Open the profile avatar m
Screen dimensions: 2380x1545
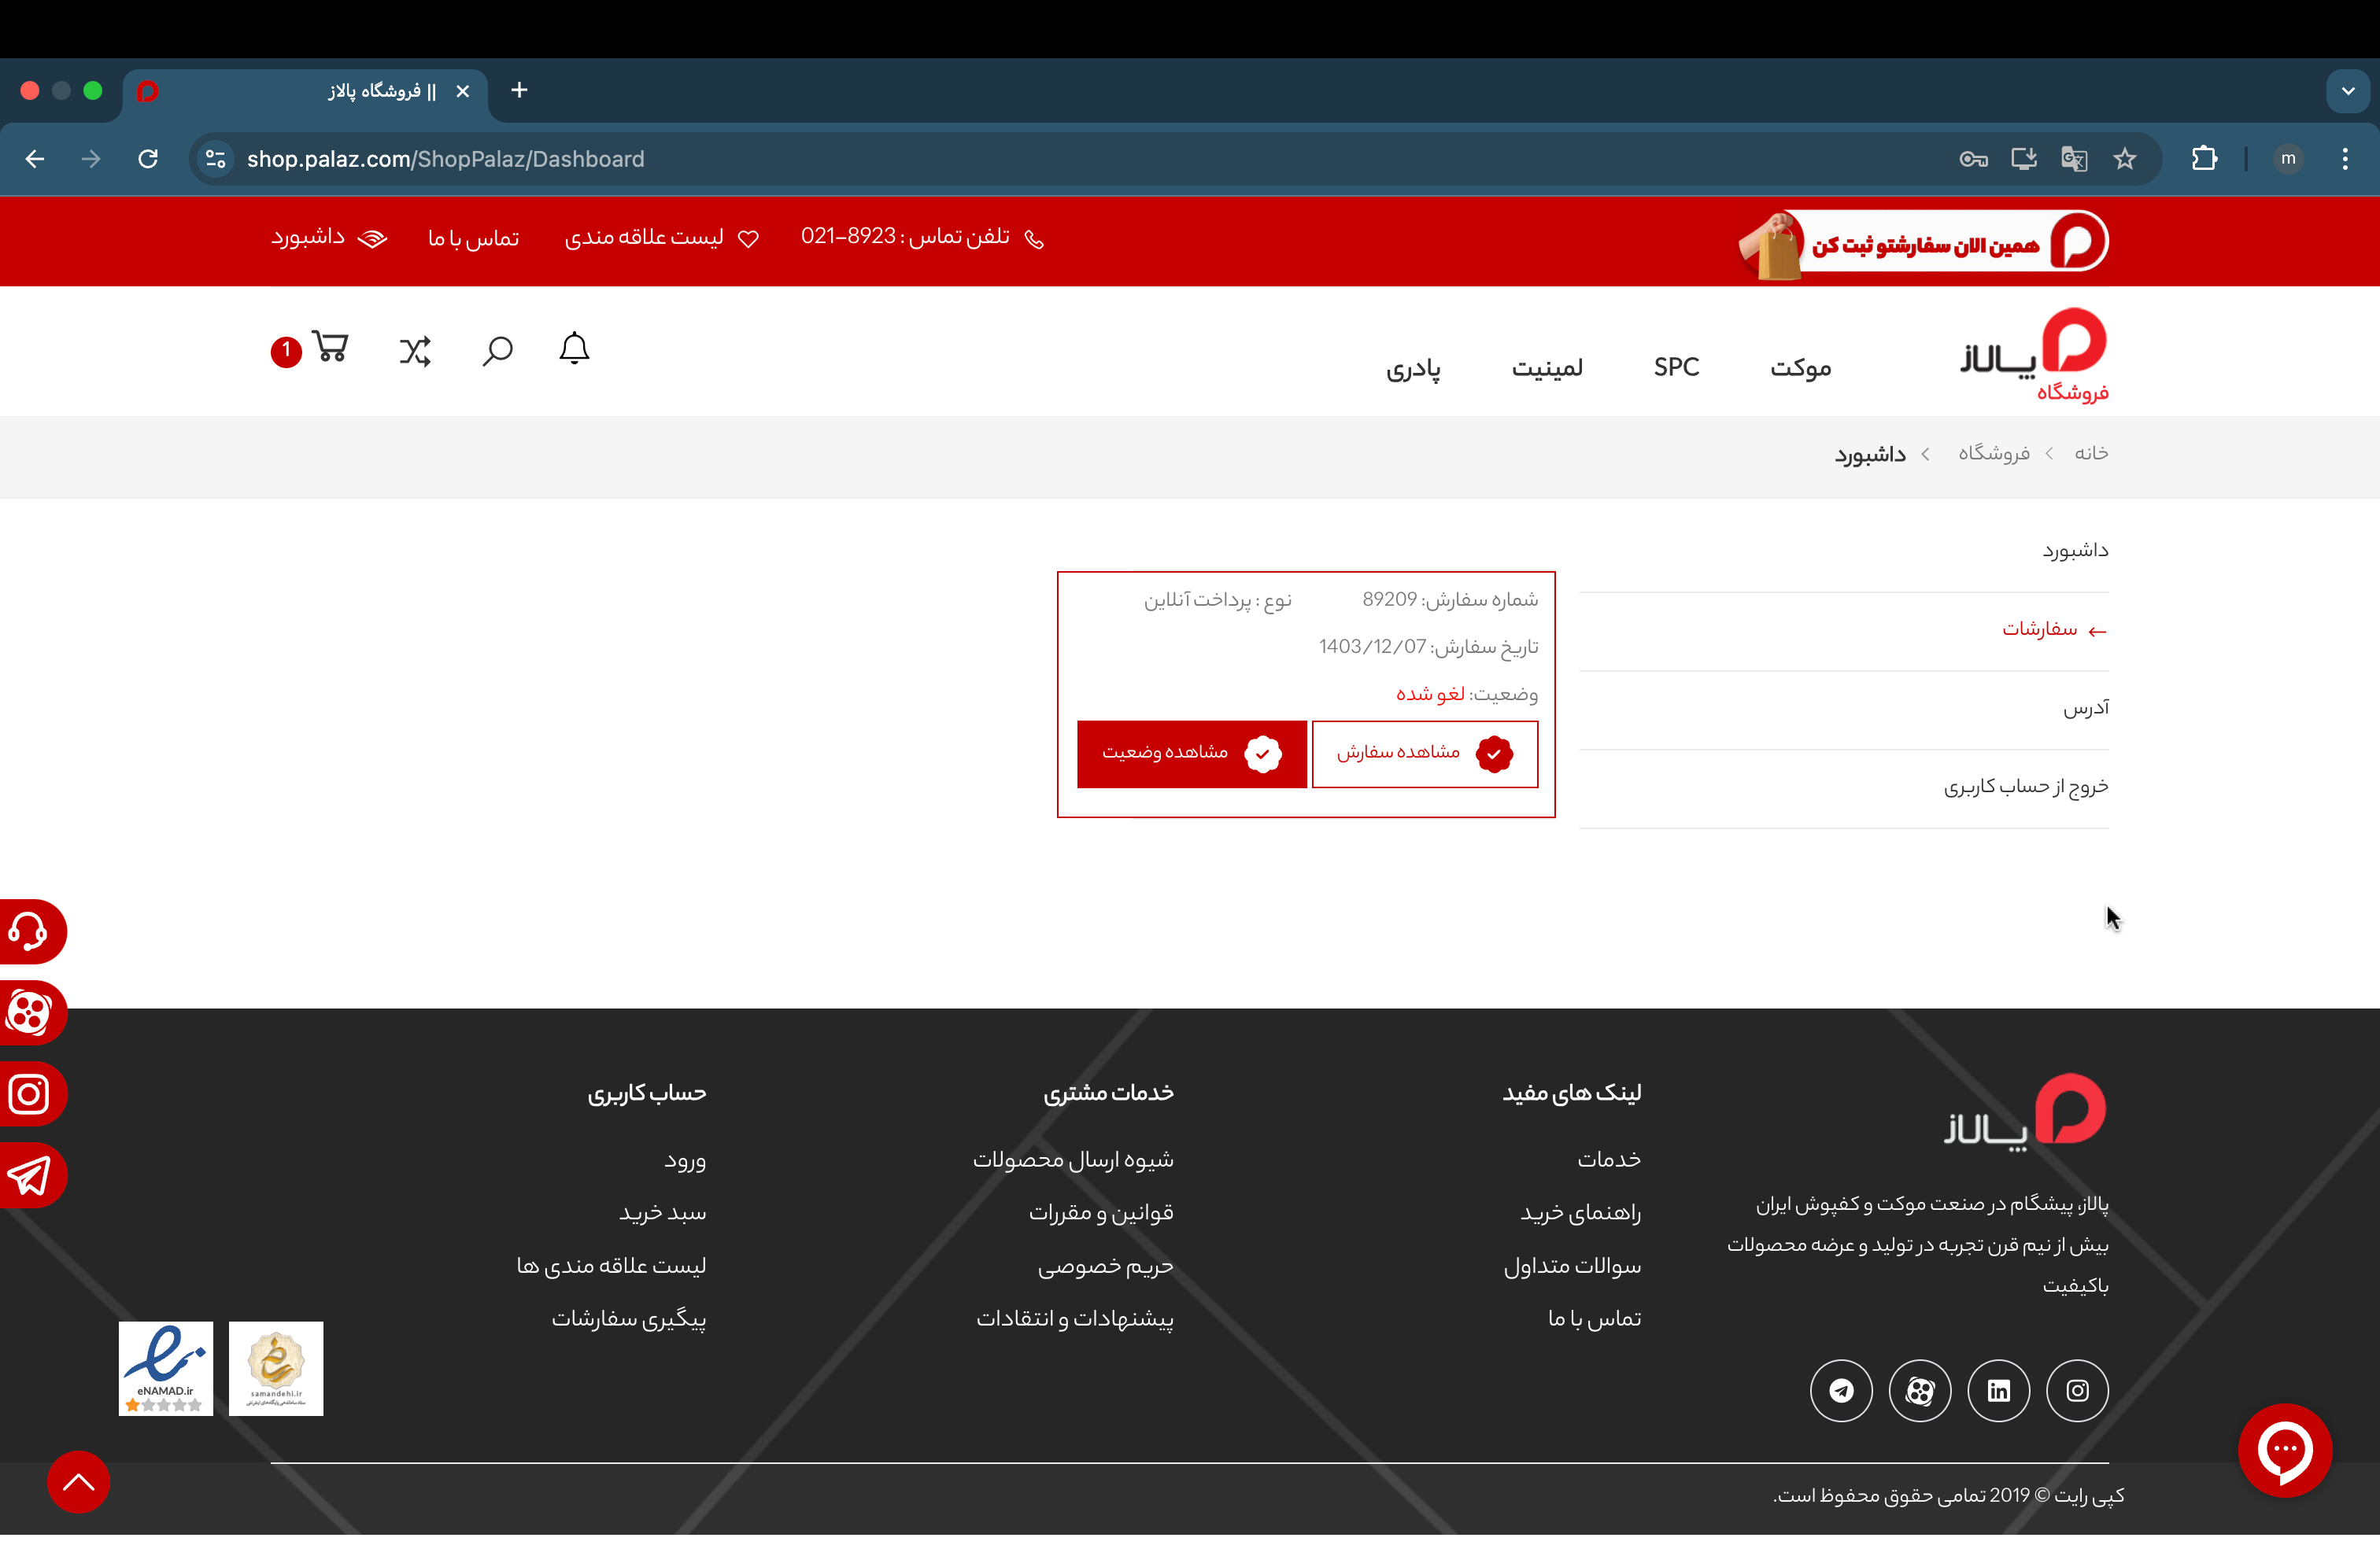[x=2288, y=159]
